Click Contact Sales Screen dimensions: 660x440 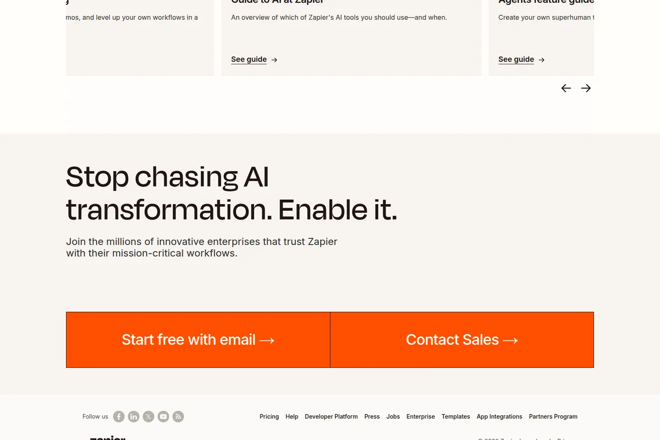coord(462,339)
